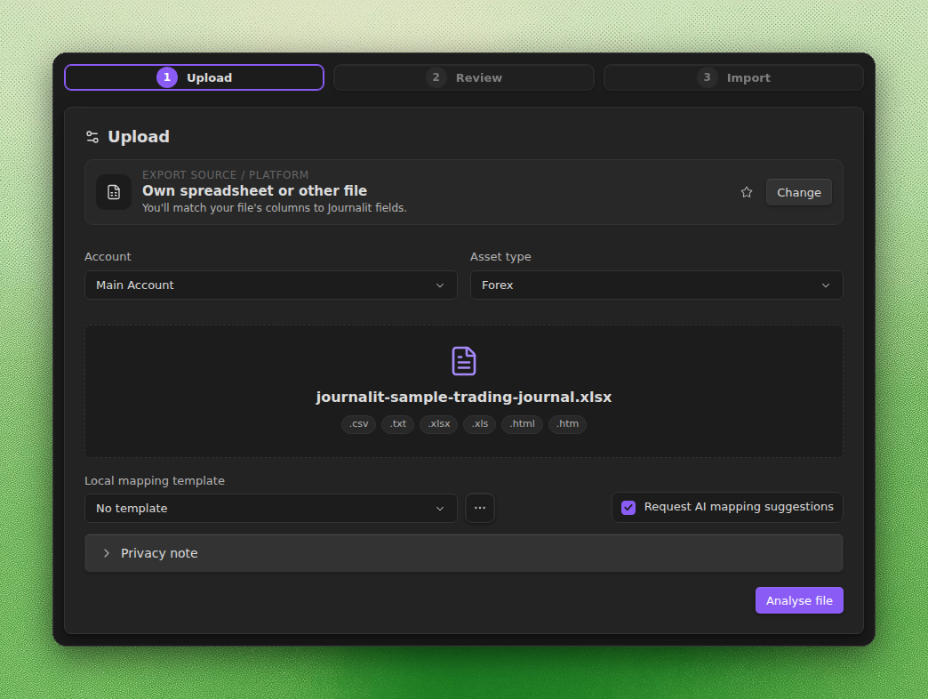Switch to the Import step tab

pos(733,77)
